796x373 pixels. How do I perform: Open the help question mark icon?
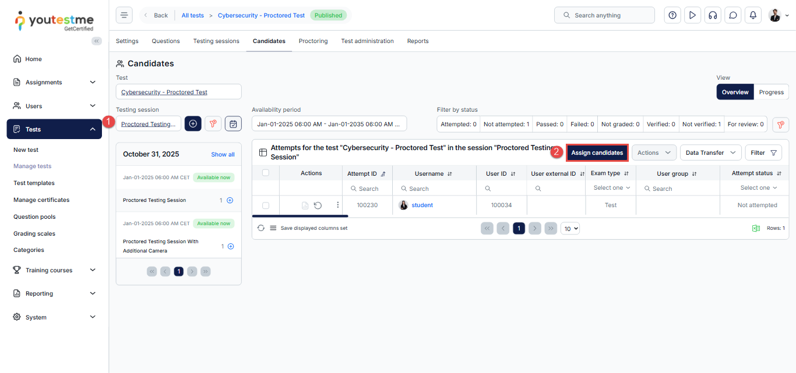[672, 15]
